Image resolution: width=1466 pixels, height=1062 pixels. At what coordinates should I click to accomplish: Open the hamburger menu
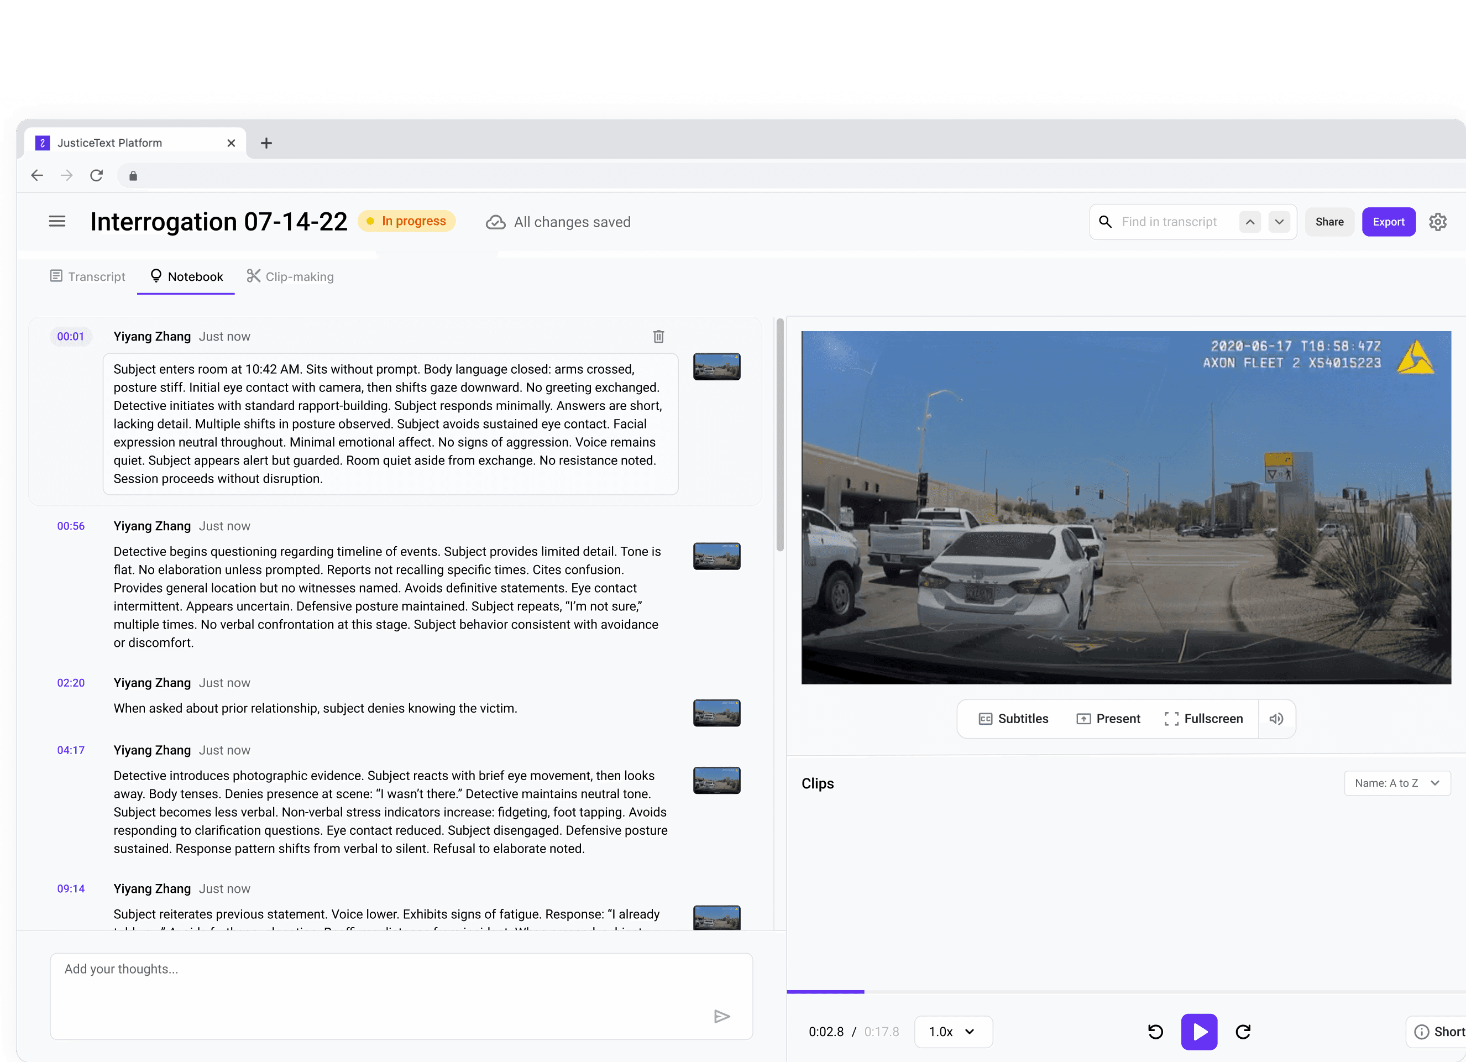point(57,222)
